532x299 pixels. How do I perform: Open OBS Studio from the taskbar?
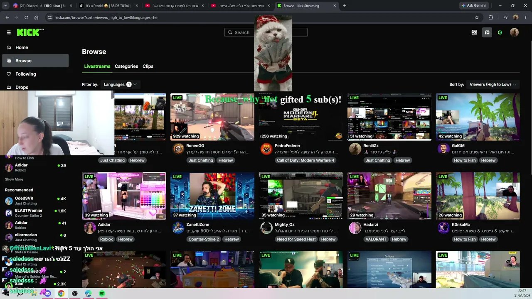tap(75, 294)
